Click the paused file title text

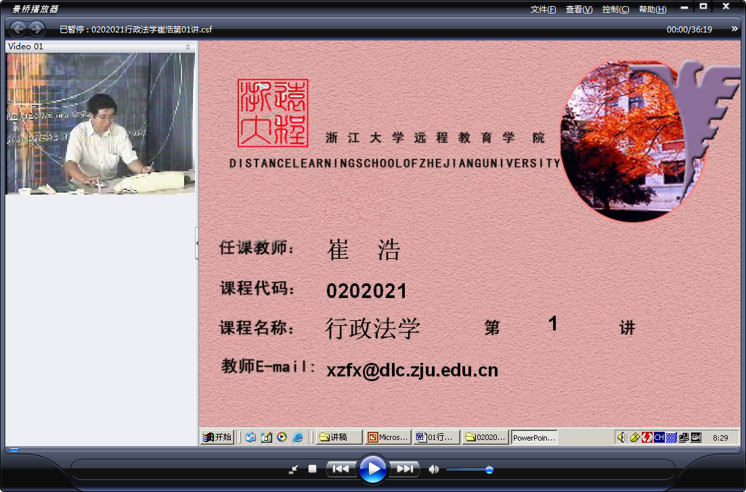tap(135, 30)
